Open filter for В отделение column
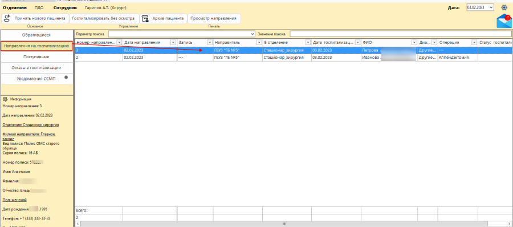The width and height of the screenshot is (513, 227). click(x=308, y=43)
